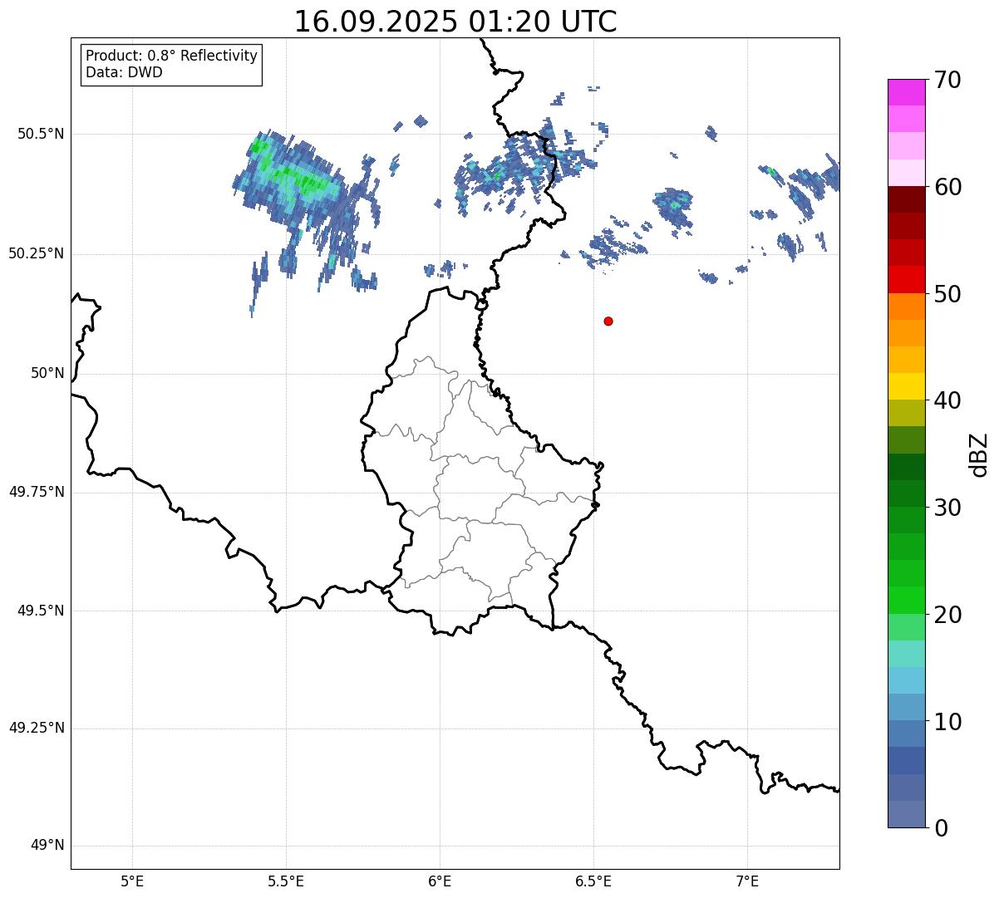Click the plot title '16.09.2025 01:20 UTC'

(x=455, y=22)
